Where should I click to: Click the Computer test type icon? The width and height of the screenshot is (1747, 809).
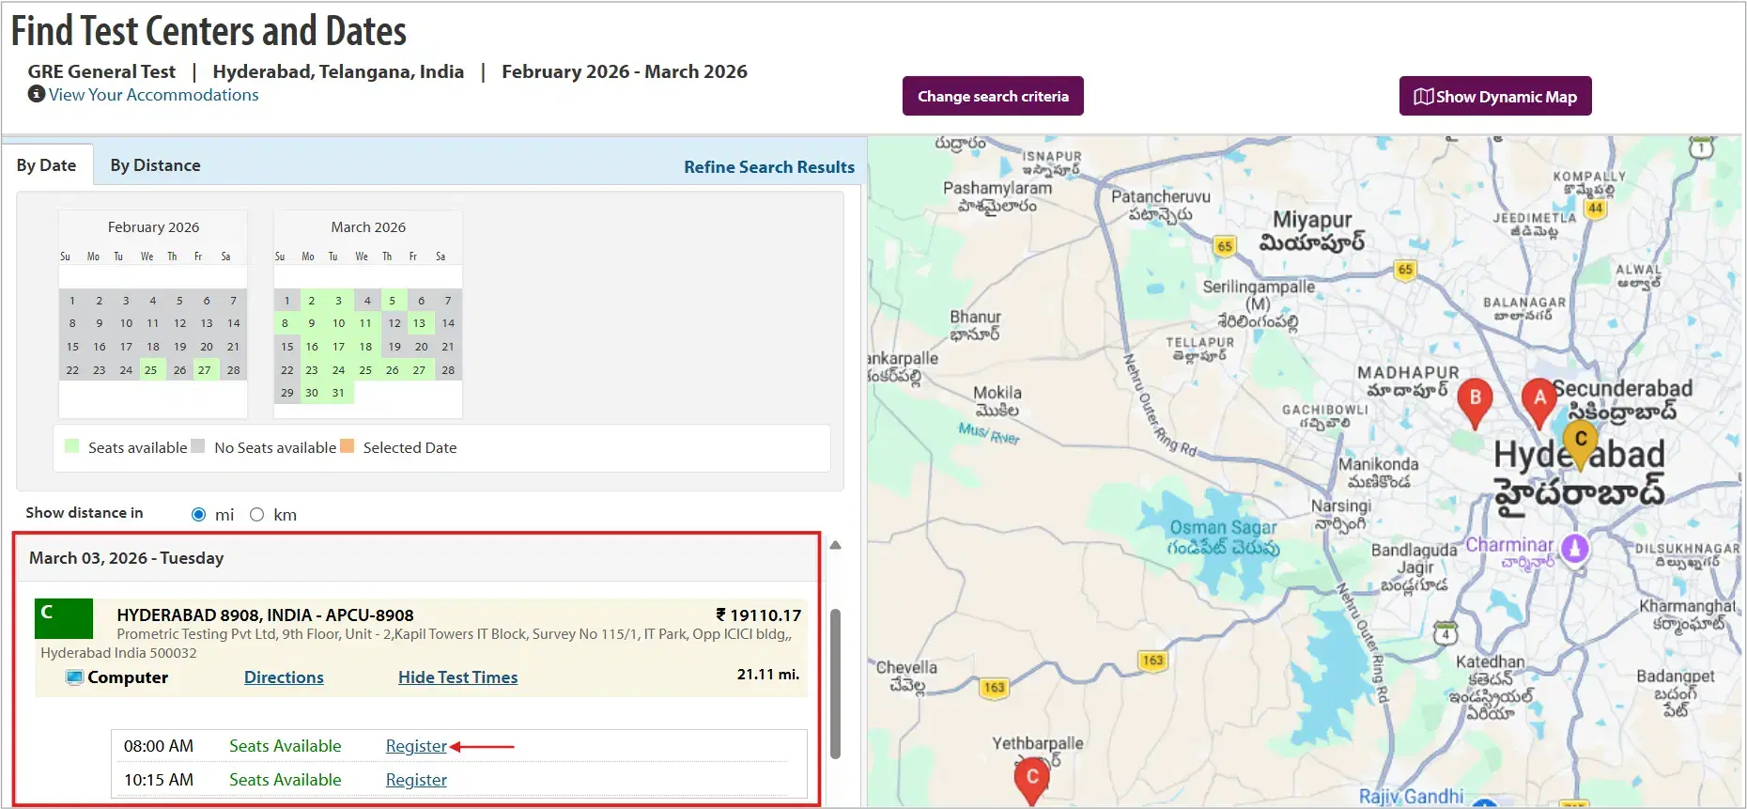(x=74, y=677)
